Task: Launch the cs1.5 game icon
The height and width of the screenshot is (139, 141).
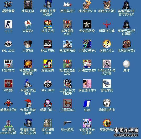Action: pyautogui.click(x=8, y=24)
